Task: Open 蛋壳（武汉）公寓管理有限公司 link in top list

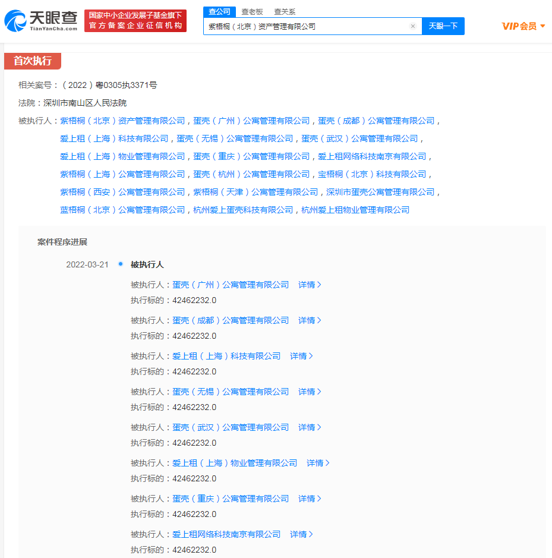Action: pyautogui.click(x=359, y=139)
